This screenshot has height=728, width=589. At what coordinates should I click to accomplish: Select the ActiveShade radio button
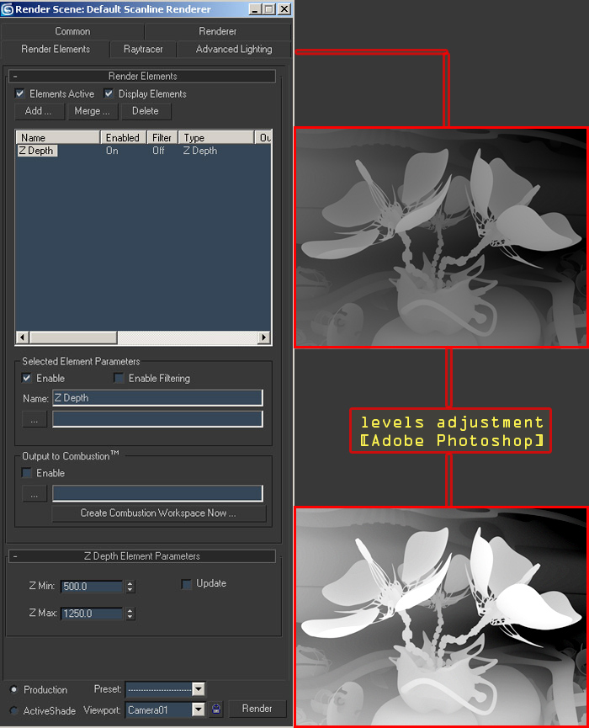tap(13, 710)
